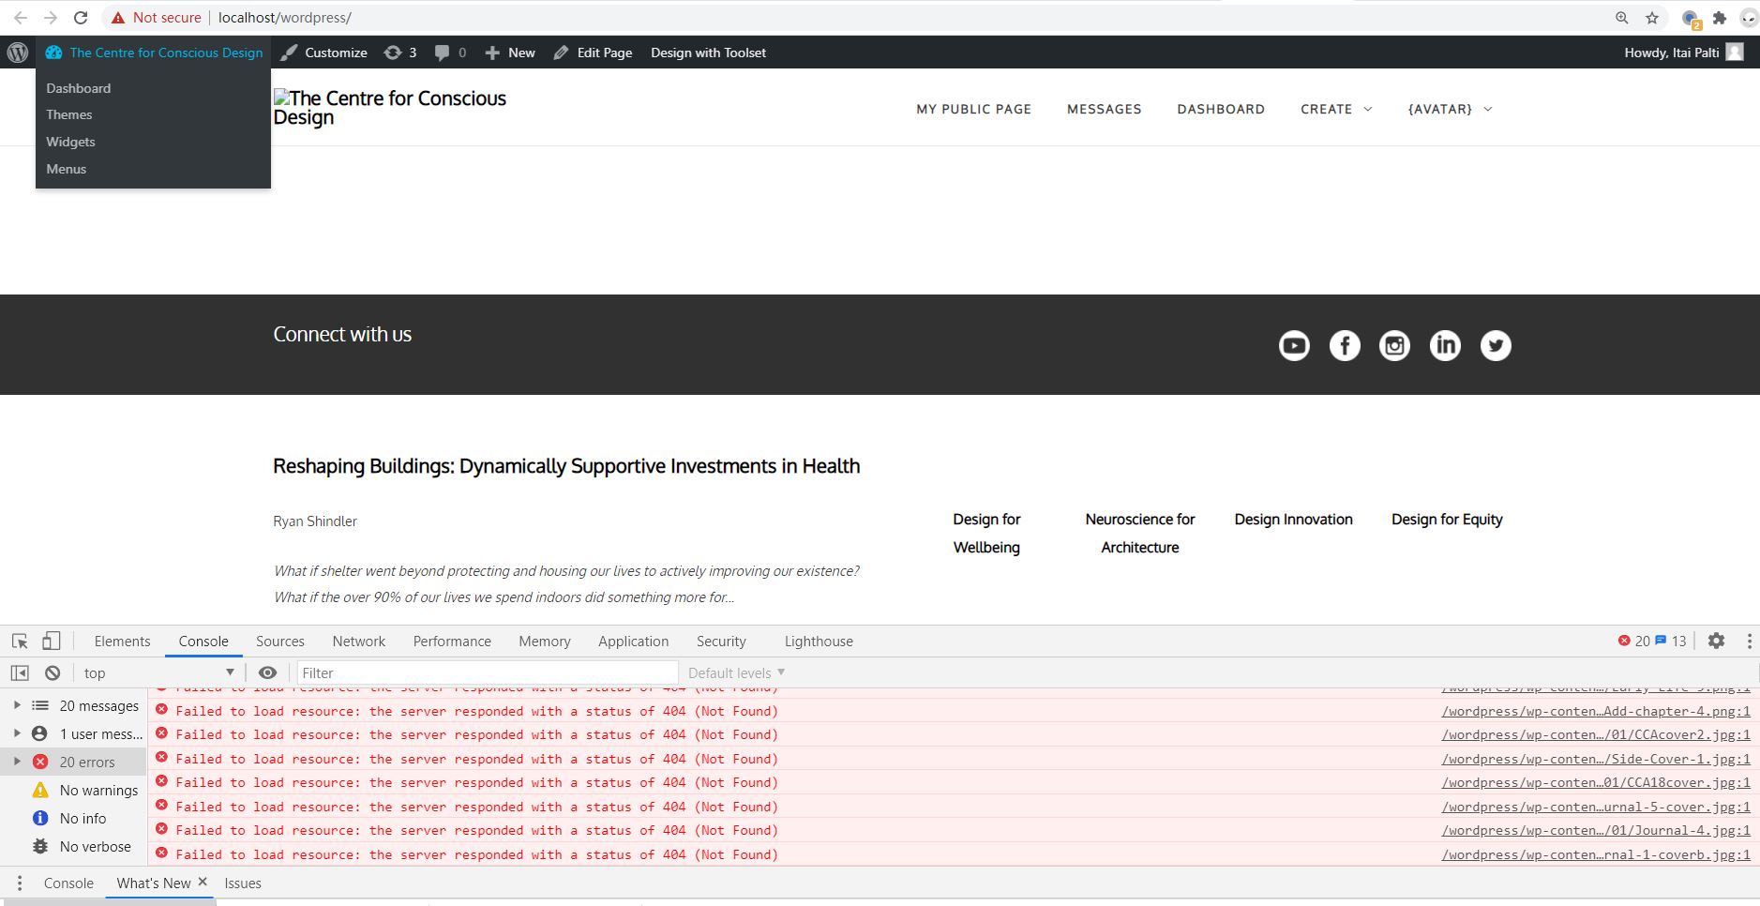Select No info filter in console sidebar
This screenshot has height=906, width=1760.
coord(69,819)
